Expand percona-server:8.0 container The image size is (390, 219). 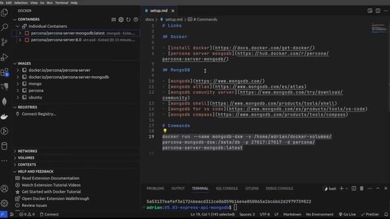tap(20, 40)
